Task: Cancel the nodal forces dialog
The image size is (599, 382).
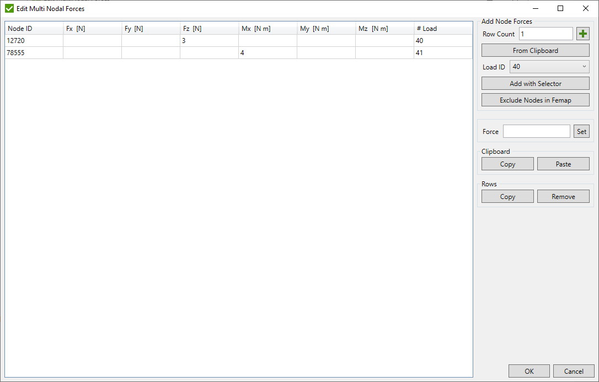Action: pos(574,371)
